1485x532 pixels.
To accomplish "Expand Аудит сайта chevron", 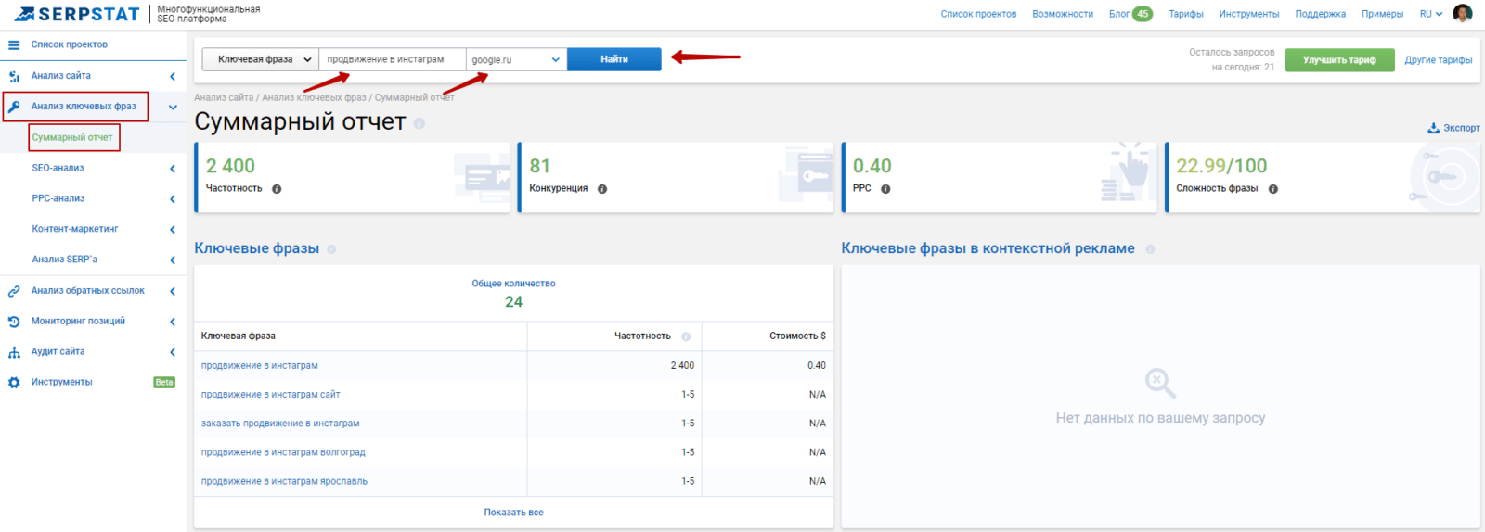I will point(173,352).
